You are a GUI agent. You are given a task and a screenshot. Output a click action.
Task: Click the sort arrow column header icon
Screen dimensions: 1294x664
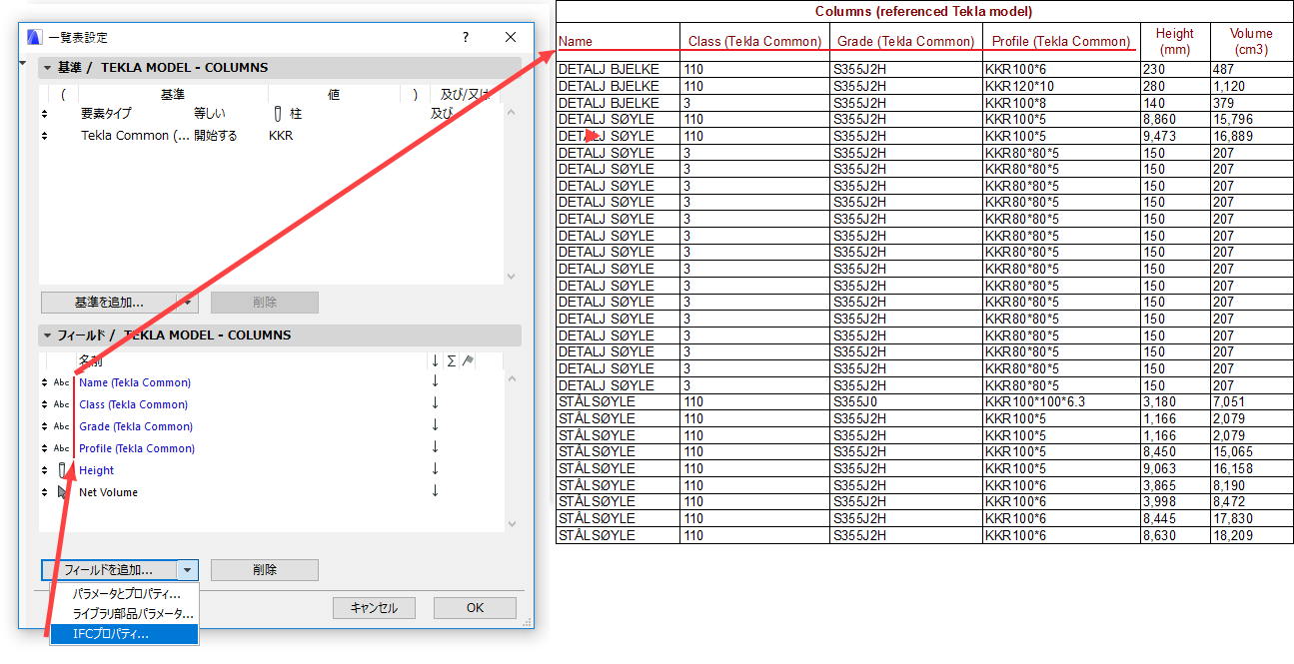point(435,360)
